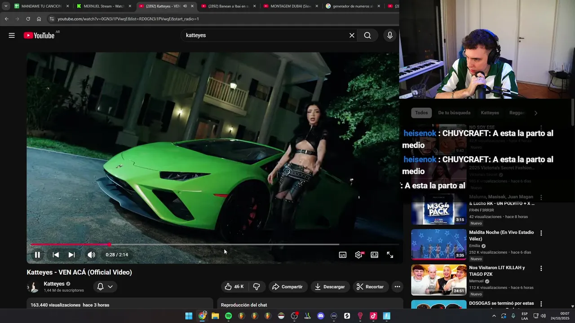Open the tab search dropdown arrow
The height and width of the screenshot is (323, 575).
[x=5, y=6]
